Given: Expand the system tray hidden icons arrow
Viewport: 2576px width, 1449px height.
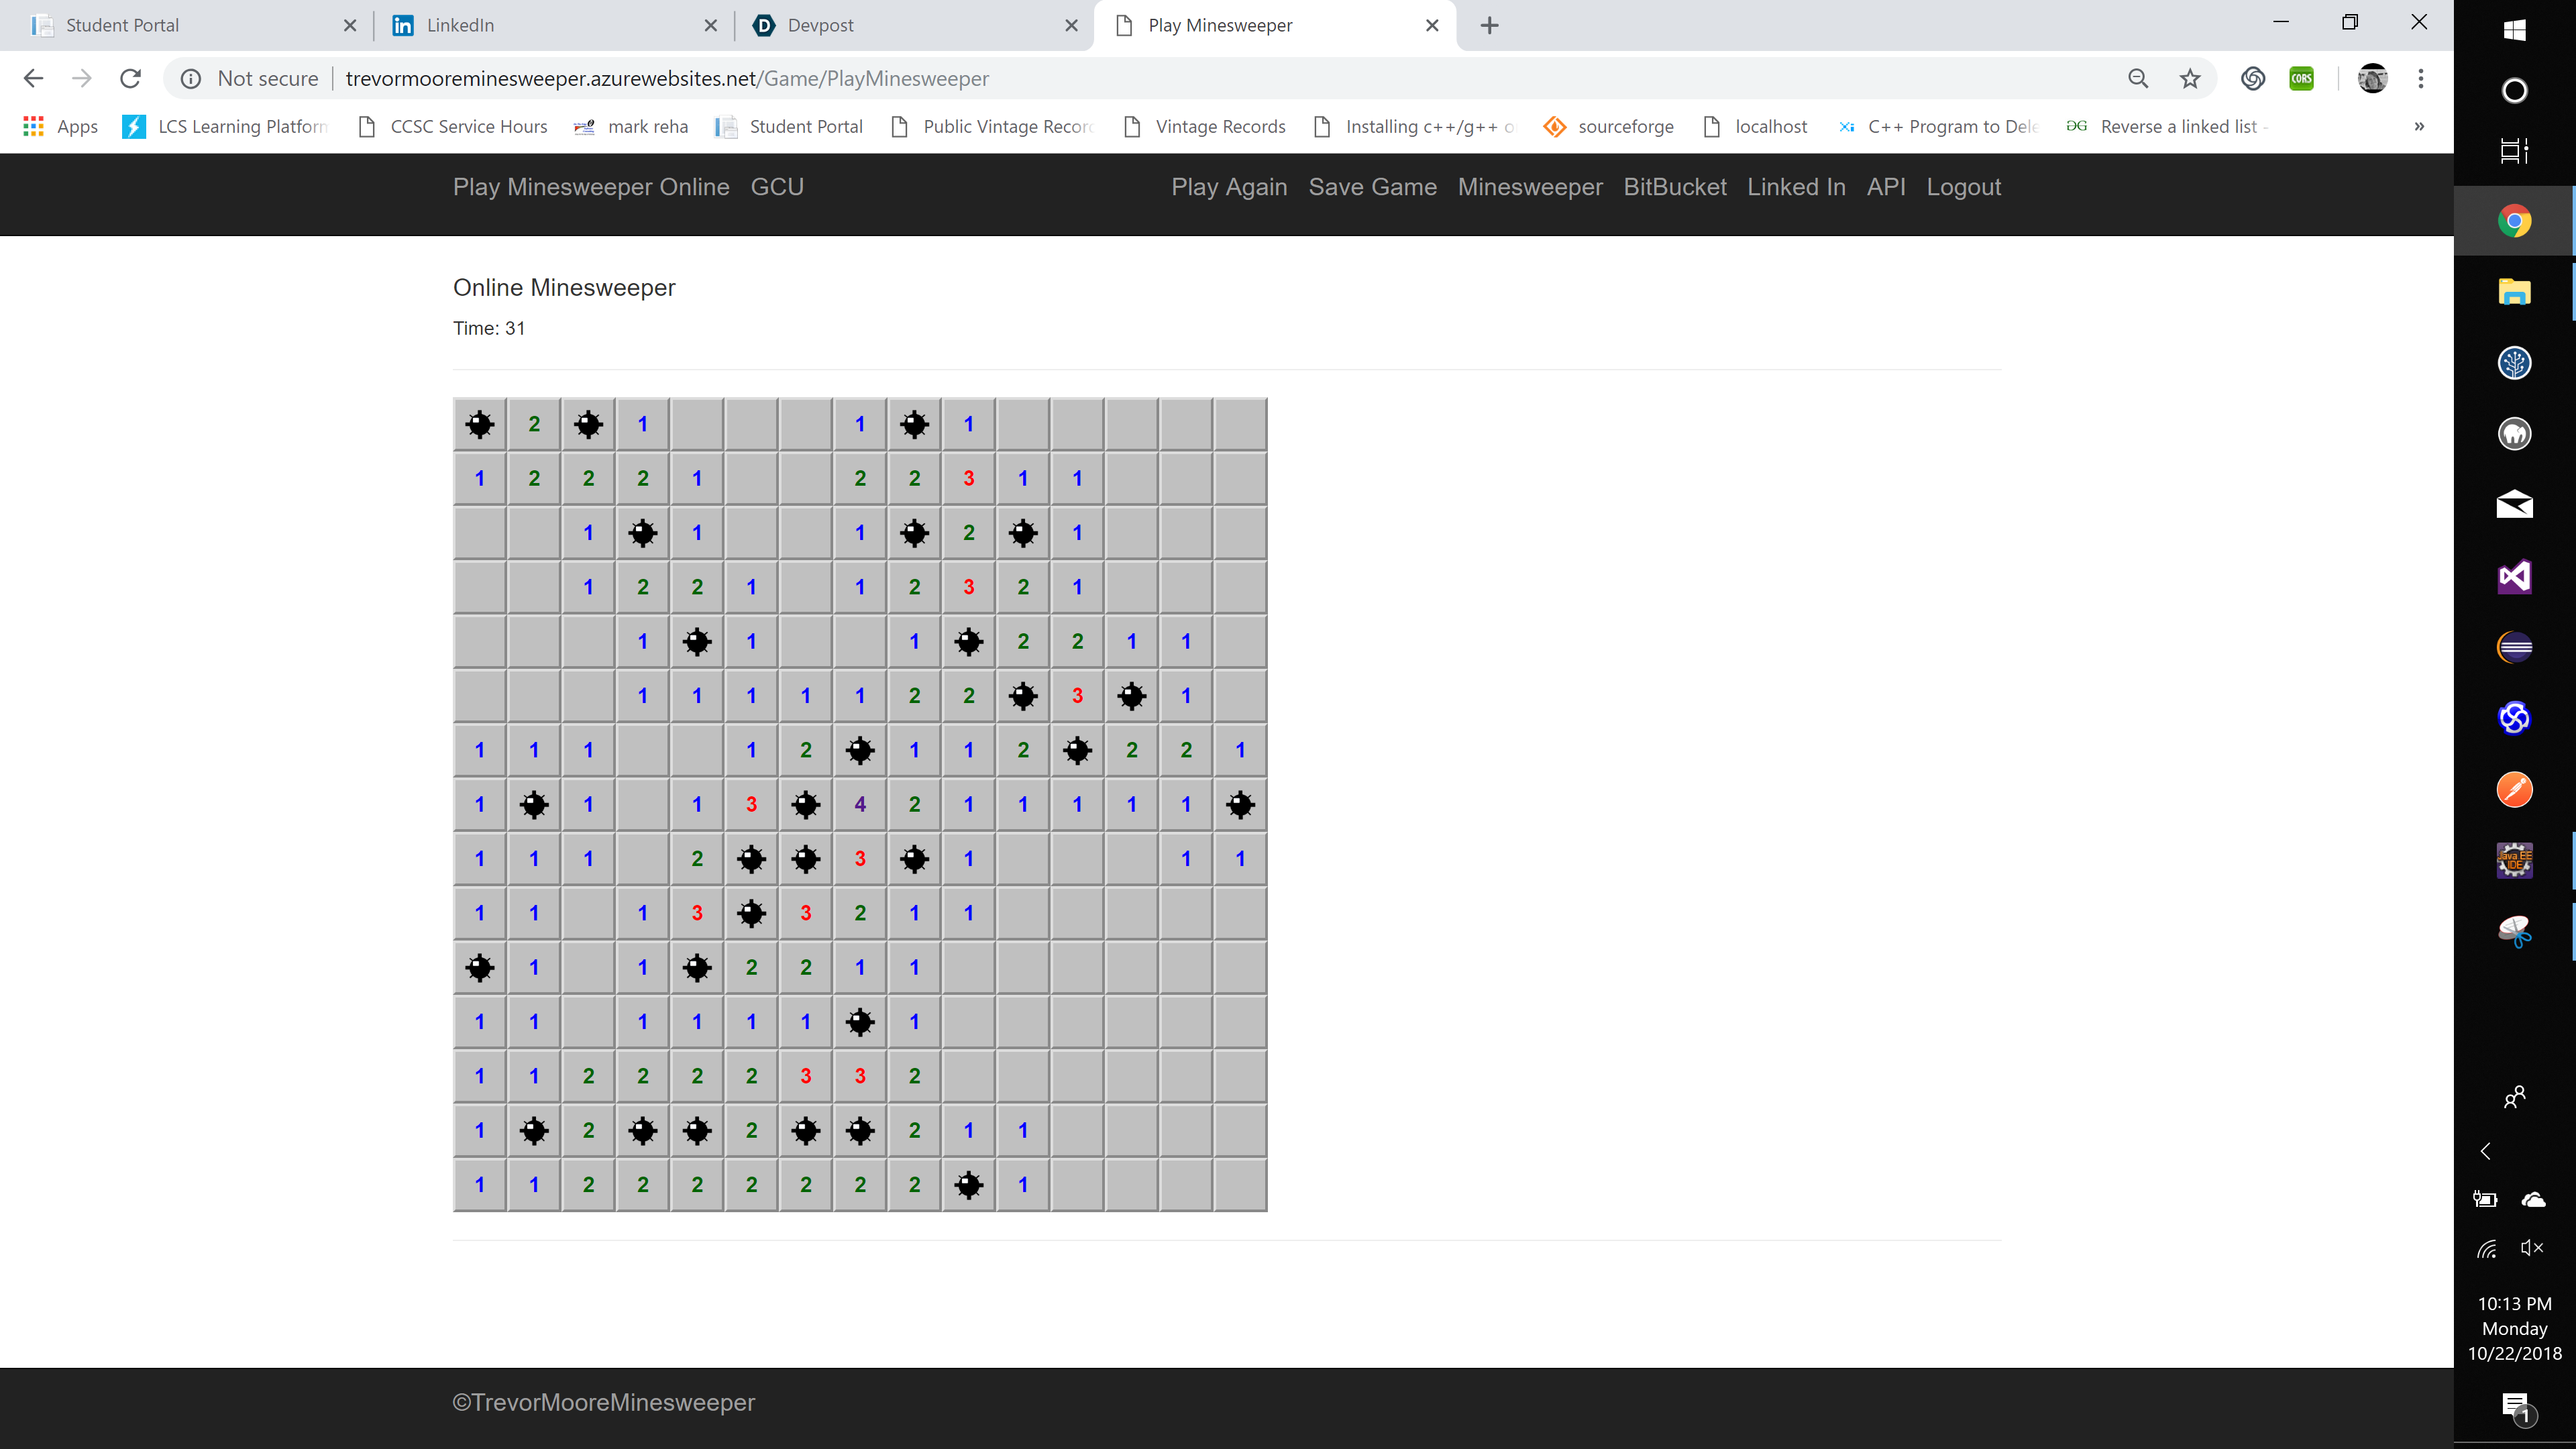Looking at the screenshot, I should point(2485,1151).
